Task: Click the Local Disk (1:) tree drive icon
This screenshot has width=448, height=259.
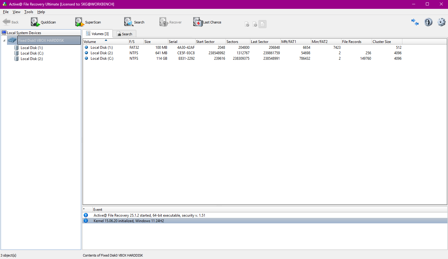Action: (16, 48)
